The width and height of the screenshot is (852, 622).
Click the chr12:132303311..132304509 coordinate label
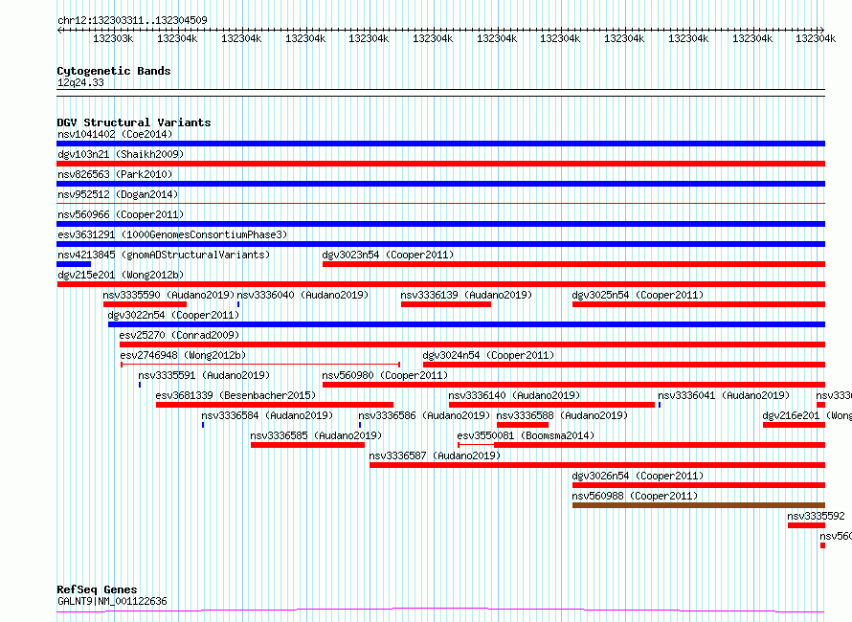[x=132, y=20]
